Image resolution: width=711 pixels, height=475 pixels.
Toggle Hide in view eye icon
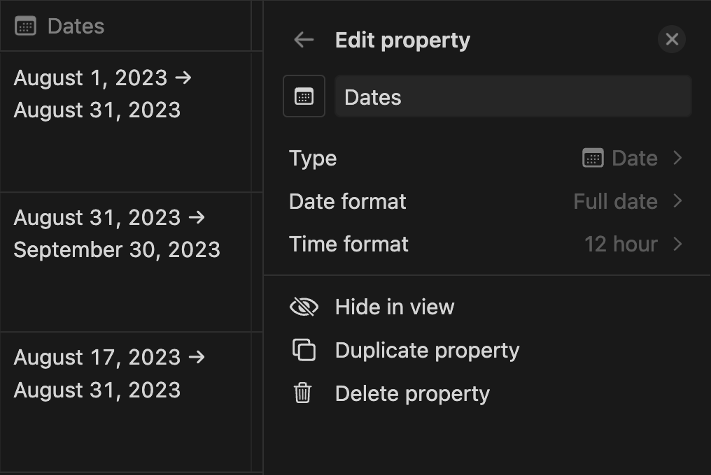click(x=304, y=307)
